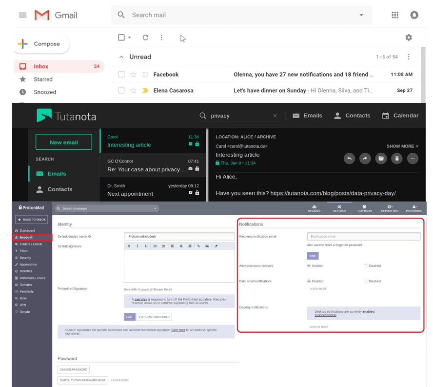
Task: Click Change Password button in ProtonMail
Action: [x=74, y=369]
